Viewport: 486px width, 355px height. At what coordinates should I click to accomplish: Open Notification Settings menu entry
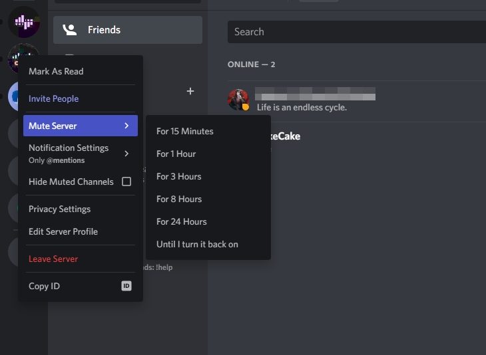pyautogui.click(x=81, y=154)
